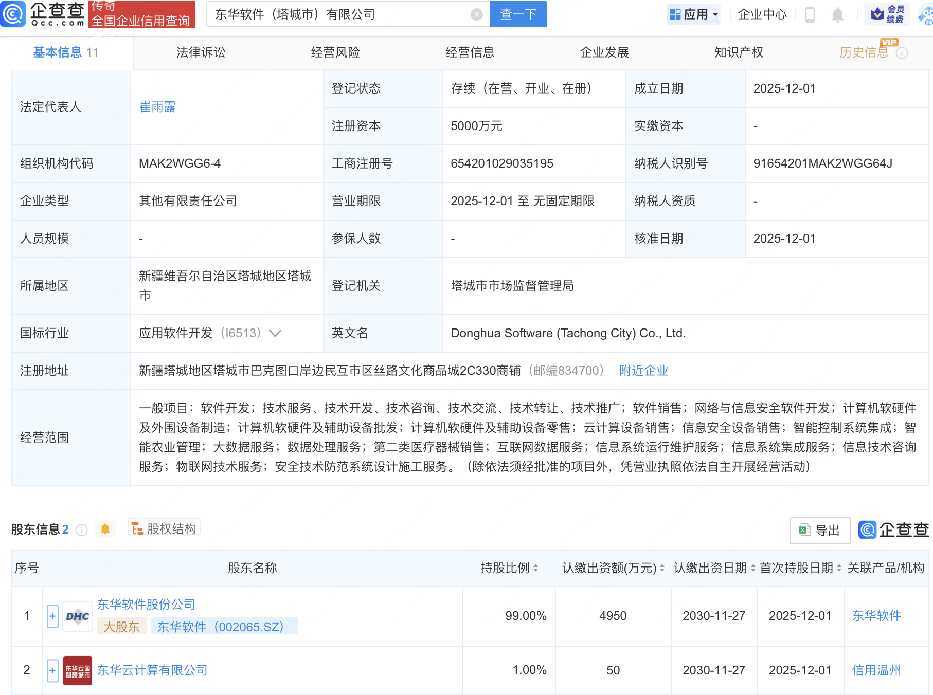
Task: Open the 应用 dropdown in top bar
Action: tap(694, 14)
